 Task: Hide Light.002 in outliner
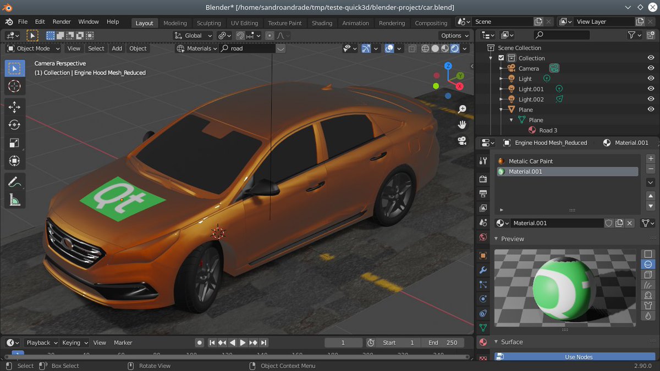coord(651,99)
